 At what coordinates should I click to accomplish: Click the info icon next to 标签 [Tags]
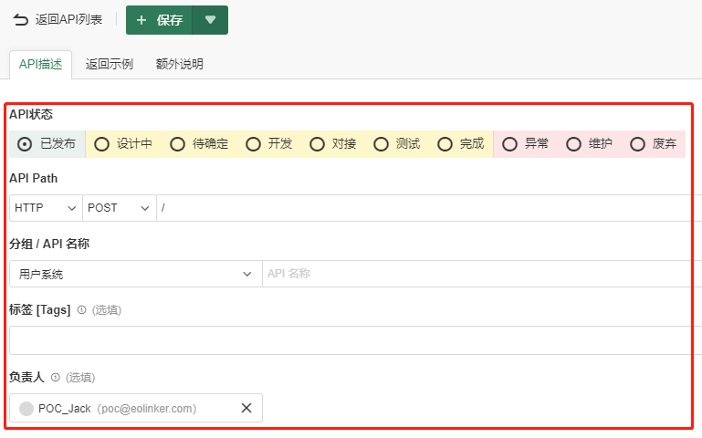point(81,309)
